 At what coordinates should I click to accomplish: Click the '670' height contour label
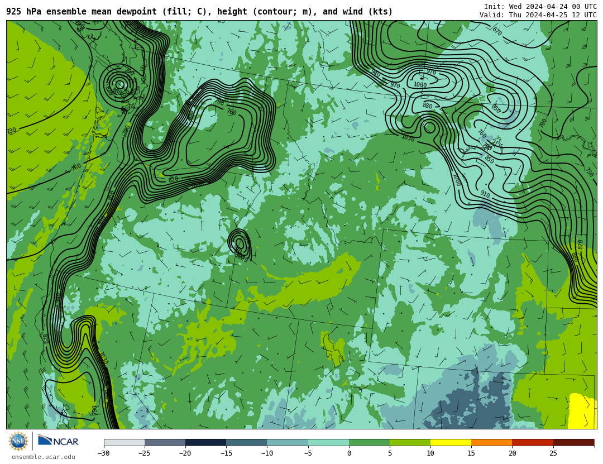click(497, 31)
